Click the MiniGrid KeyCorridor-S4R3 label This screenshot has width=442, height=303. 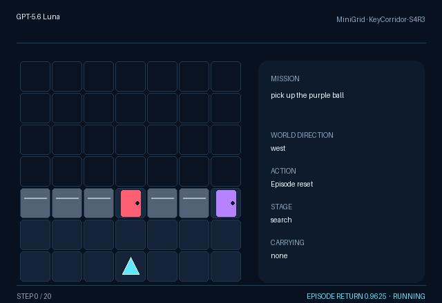pyautogui.click(x=381, y=19)
